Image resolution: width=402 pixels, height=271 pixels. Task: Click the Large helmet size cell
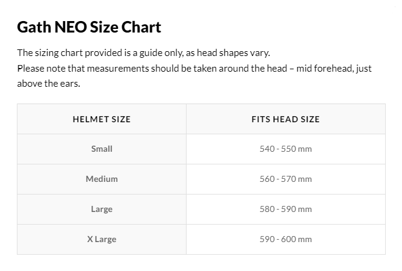tap(102, 209)
